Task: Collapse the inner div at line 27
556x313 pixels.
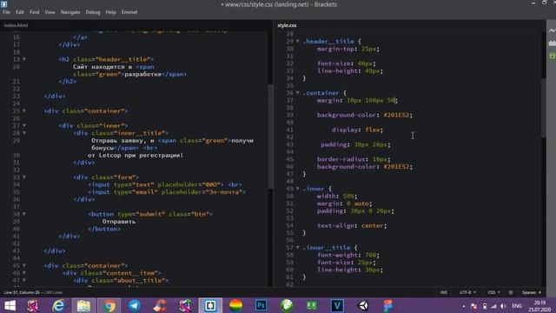Action: [x=24, y=125]
